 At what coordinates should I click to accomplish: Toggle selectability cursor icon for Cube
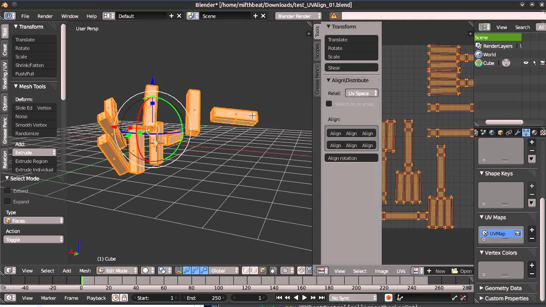point(534,63)
